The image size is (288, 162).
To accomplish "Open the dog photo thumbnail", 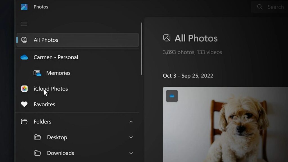I will pos(225,125).
